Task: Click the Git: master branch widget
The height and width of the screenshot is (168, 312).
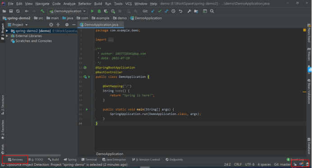Action: [282, 164]
